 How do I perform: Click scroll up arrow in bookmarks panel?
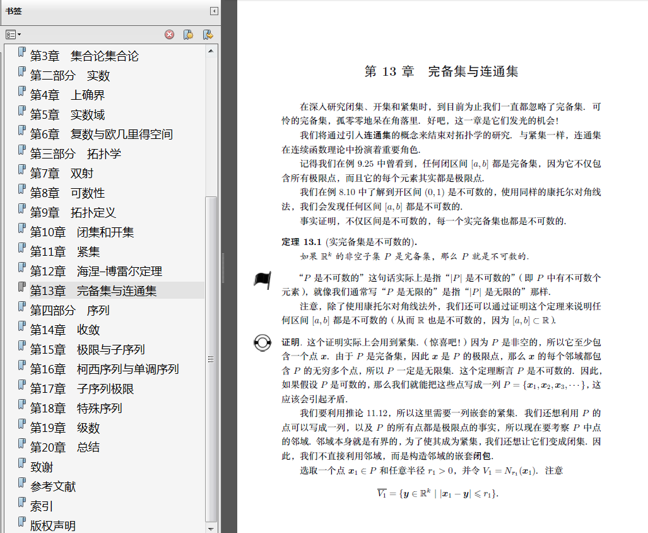[211, 51]
